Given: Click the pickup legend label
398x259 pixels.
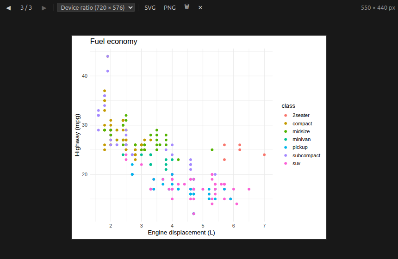Looking at the screenshot, I should click(300, 148).
